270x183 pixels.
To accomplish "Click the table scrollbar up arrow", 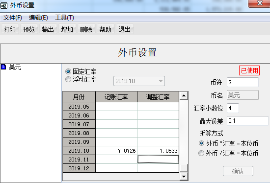I will (184, 95).
